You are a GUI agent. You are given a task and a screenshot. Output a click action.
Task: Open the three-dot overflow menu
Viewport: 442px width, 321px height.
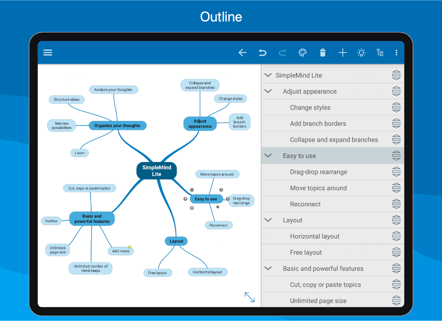396,53
